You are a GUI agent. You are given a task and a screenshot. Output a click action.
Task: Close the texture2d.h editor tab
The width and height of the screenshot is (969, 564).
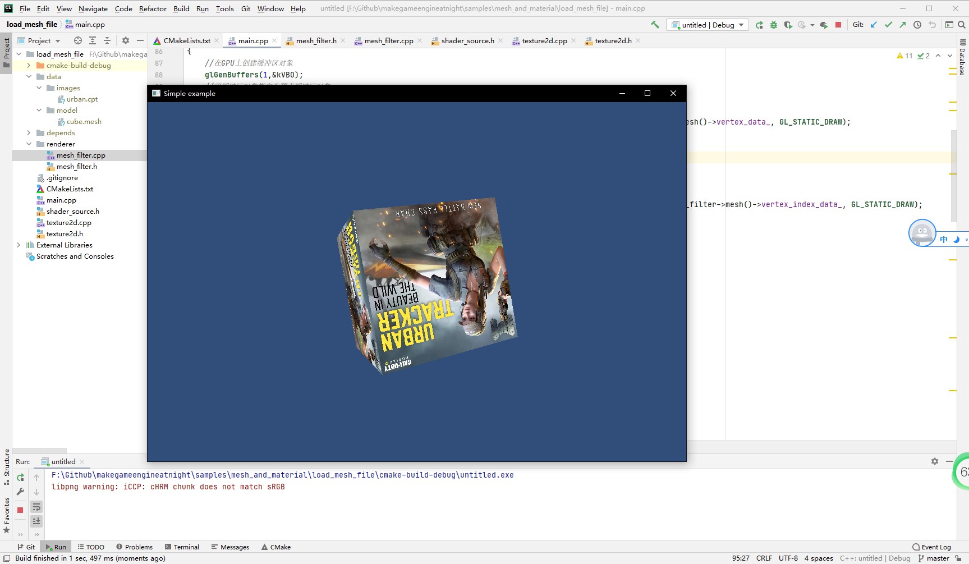pyautogui.click(x=638, y=40)
